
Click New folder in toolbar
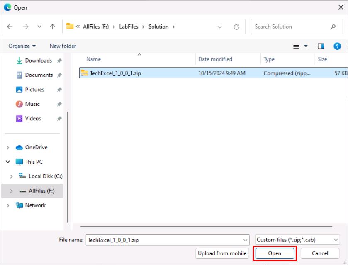pos(63,46)
